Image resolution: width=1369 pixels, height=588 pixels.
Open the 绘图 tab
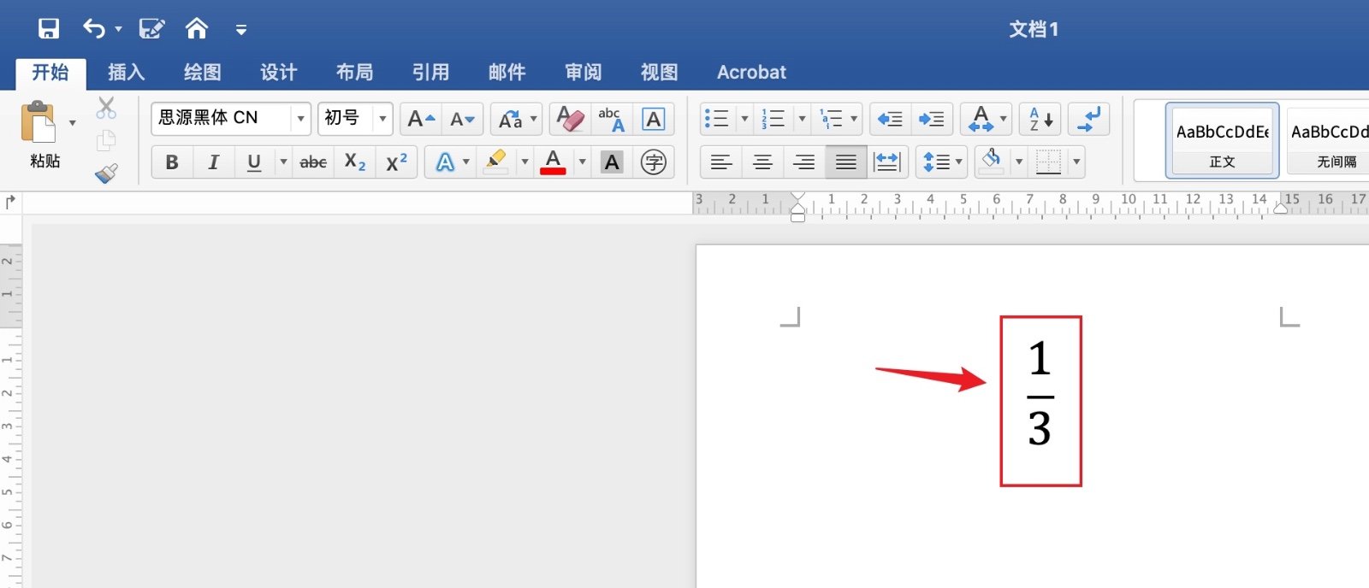[x=203, y=73]
